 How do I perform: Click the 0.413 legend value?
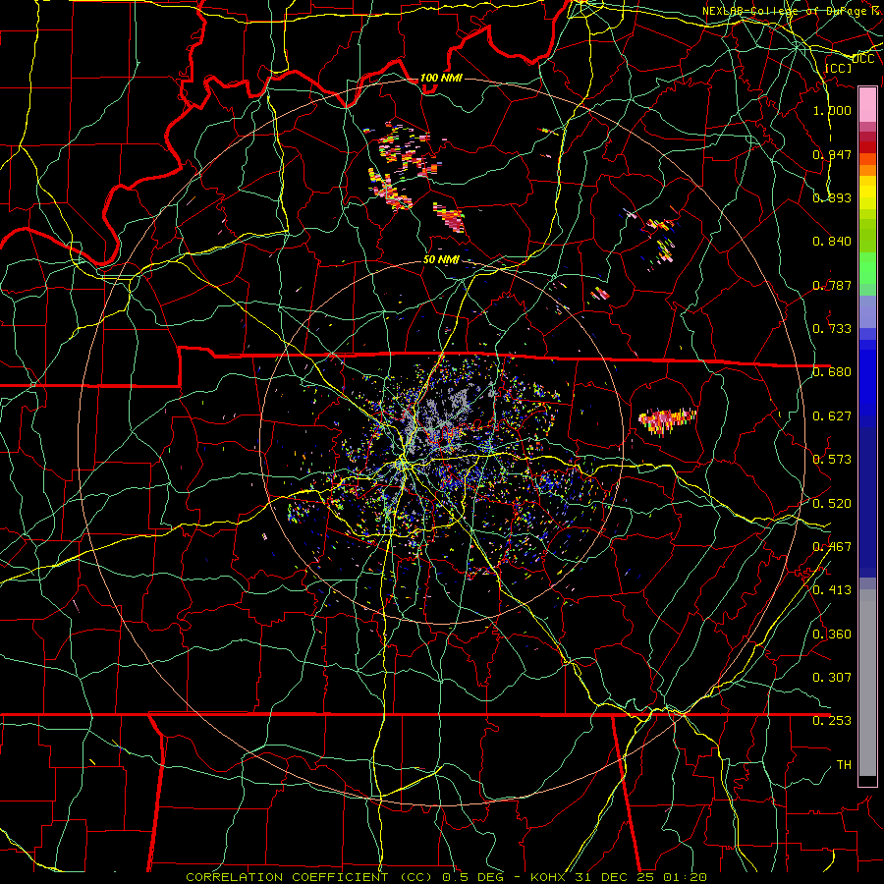click(832, 590)
